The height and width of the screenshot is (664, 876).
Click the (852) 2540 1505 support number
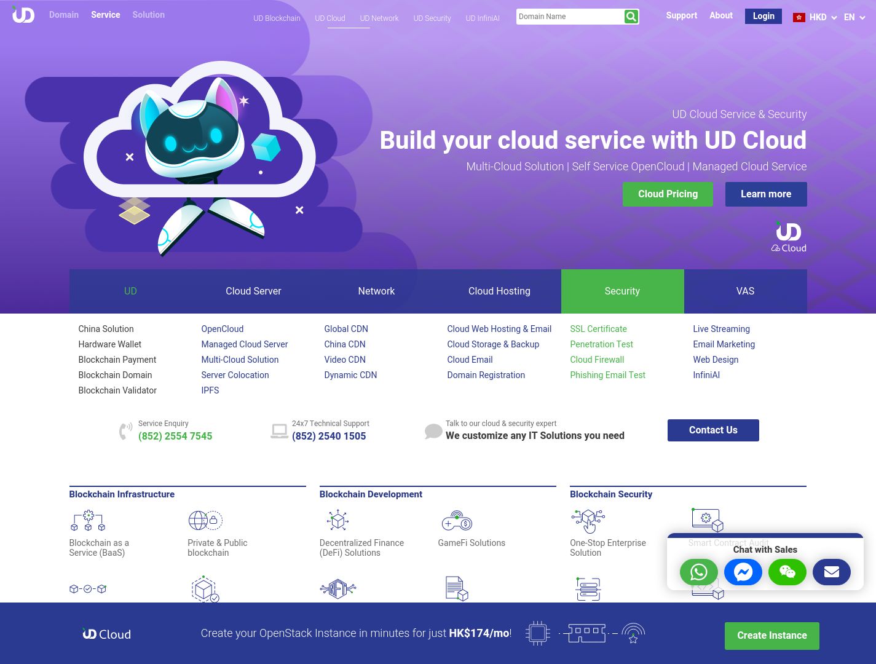coord(329,437)
